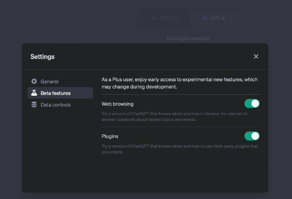Choose the GPT-4 model button
292x199 pixels.
218,18
